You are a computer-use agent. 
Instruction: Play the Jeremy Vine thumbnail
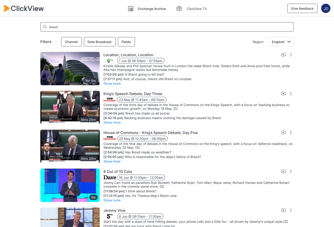[x=70, y=217]
